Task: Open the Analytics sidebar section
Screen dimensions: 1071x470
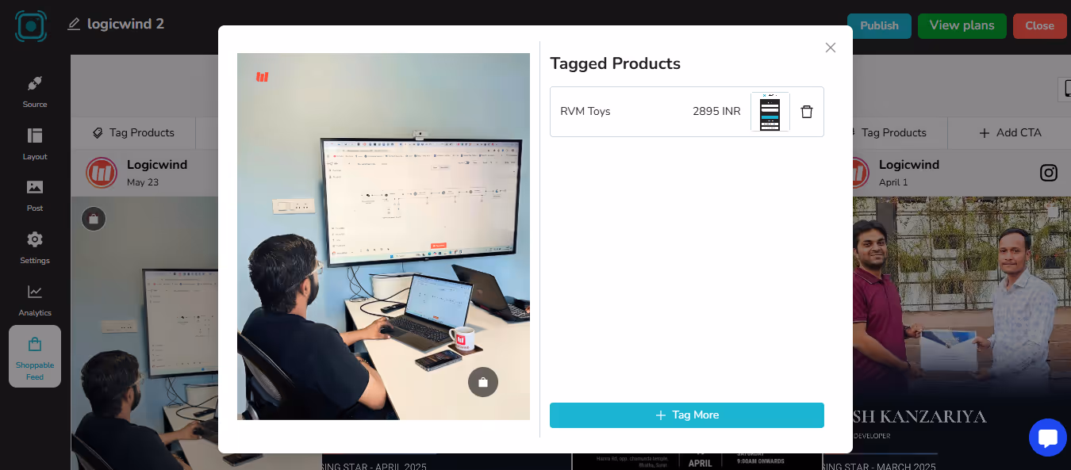Action: click(x=35, y=300)
